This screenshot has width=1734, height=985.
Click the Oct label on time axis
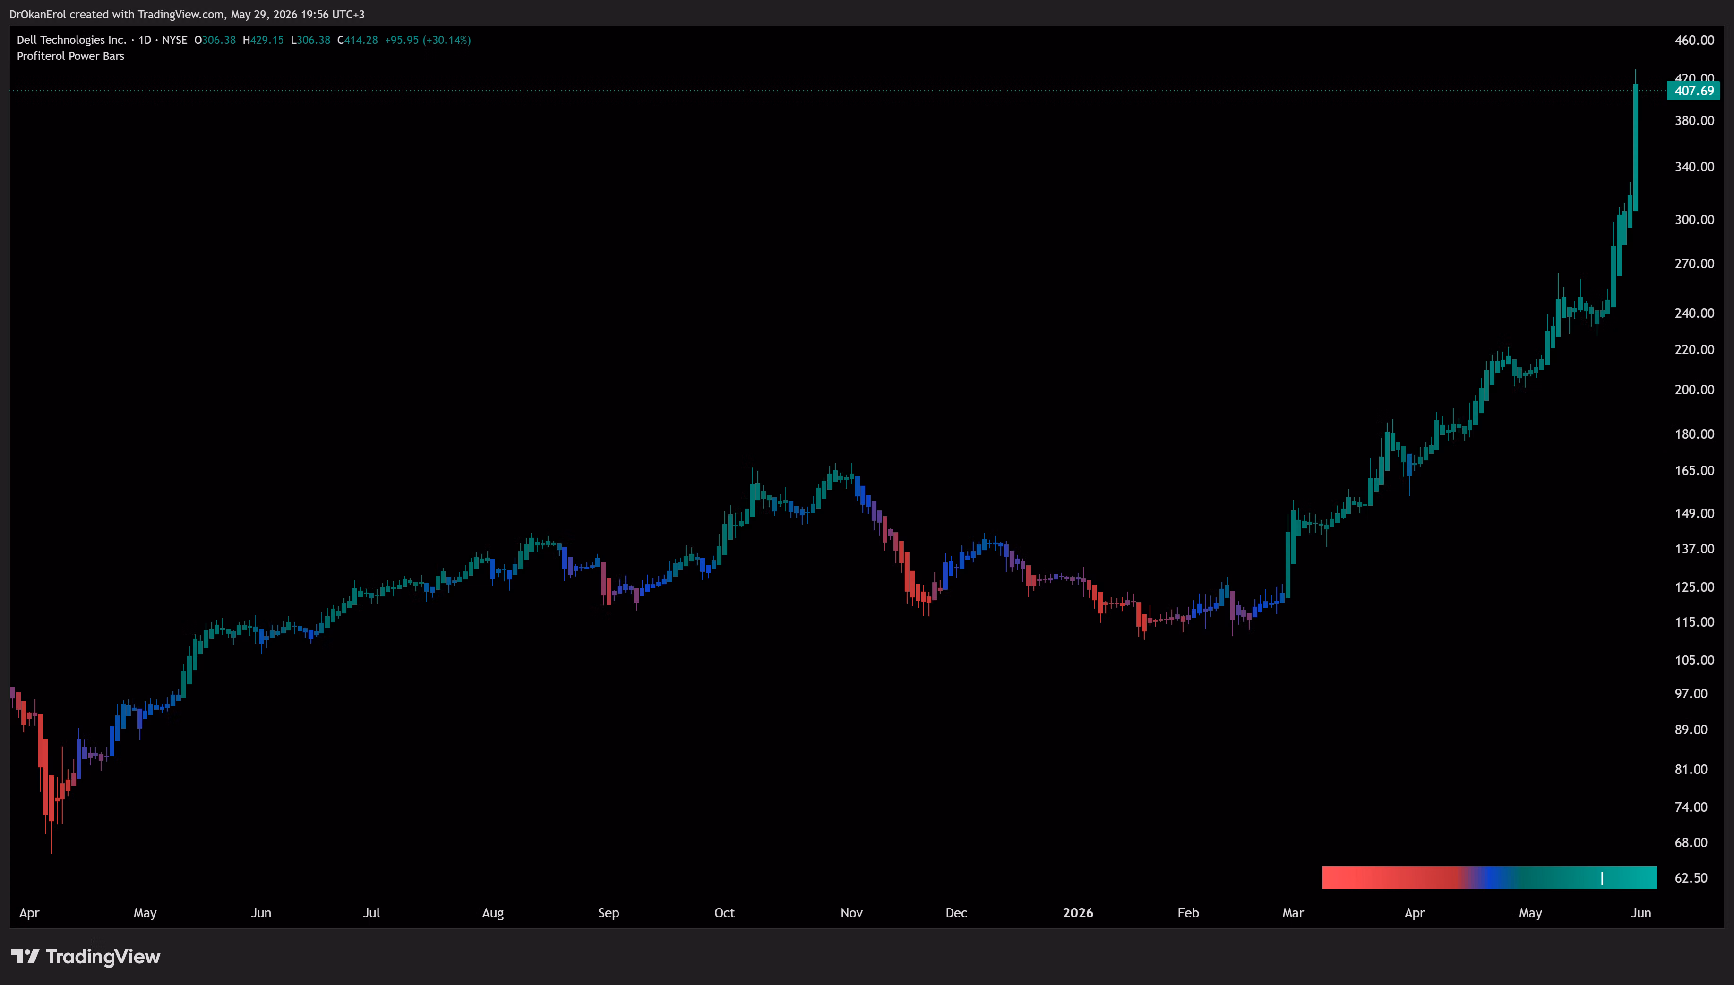click(x=724, y=913)
